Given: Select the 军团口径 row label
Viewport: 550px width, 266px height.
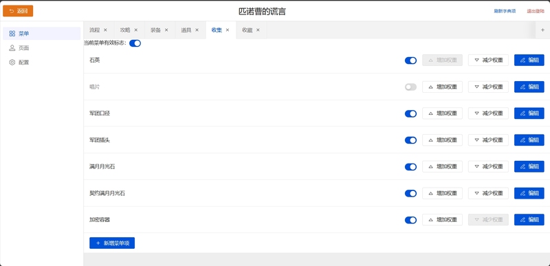Looking at the screenshot, I should coord(100,113).
